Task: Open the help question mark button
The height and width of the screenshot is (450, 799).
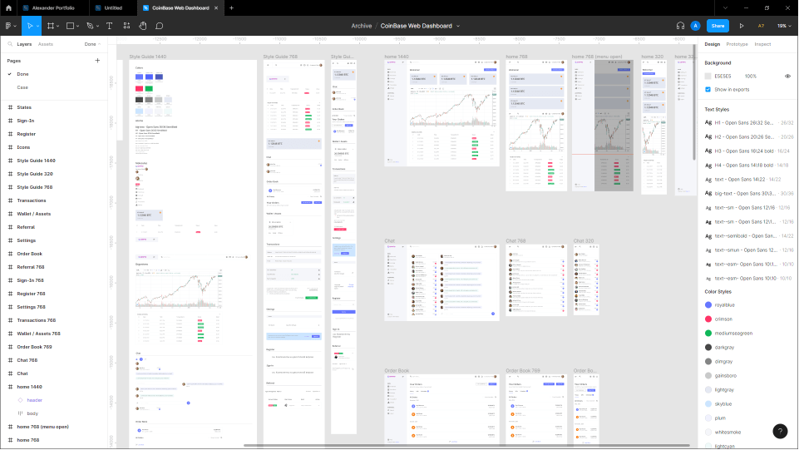Action: 780,431
